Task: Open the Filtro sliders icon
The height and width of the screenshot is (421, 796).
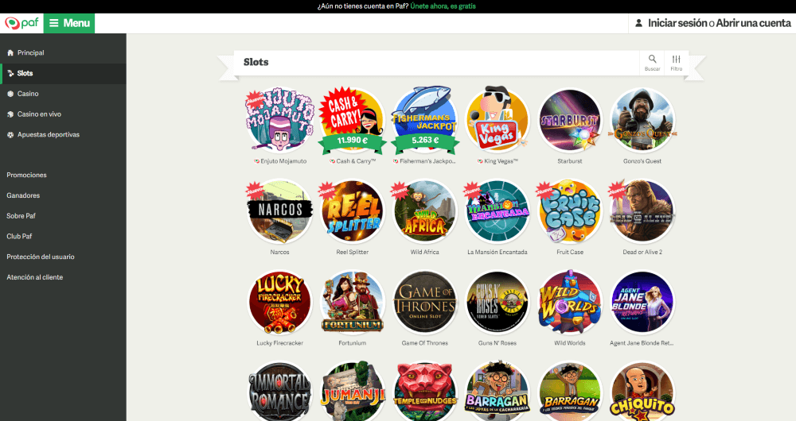Action: (x=676, y=60)
